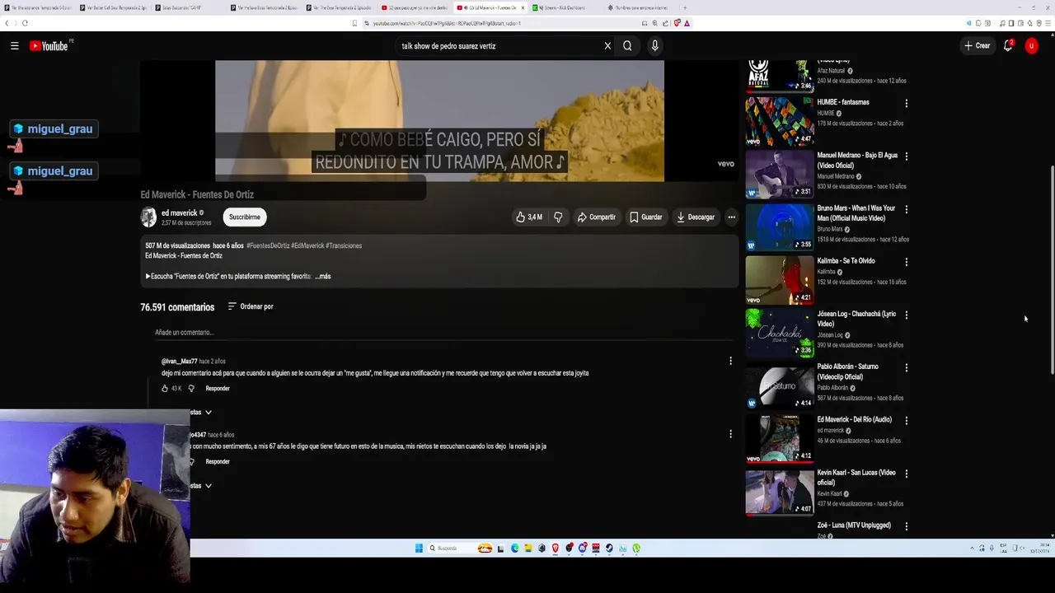
Task: Download the video with Descargar
Action: 696,217
